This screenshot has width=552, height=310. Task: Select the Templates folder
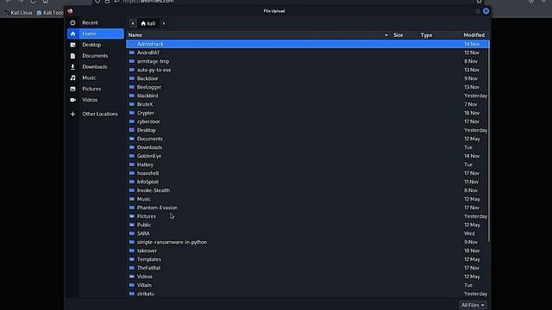[308, 259]
